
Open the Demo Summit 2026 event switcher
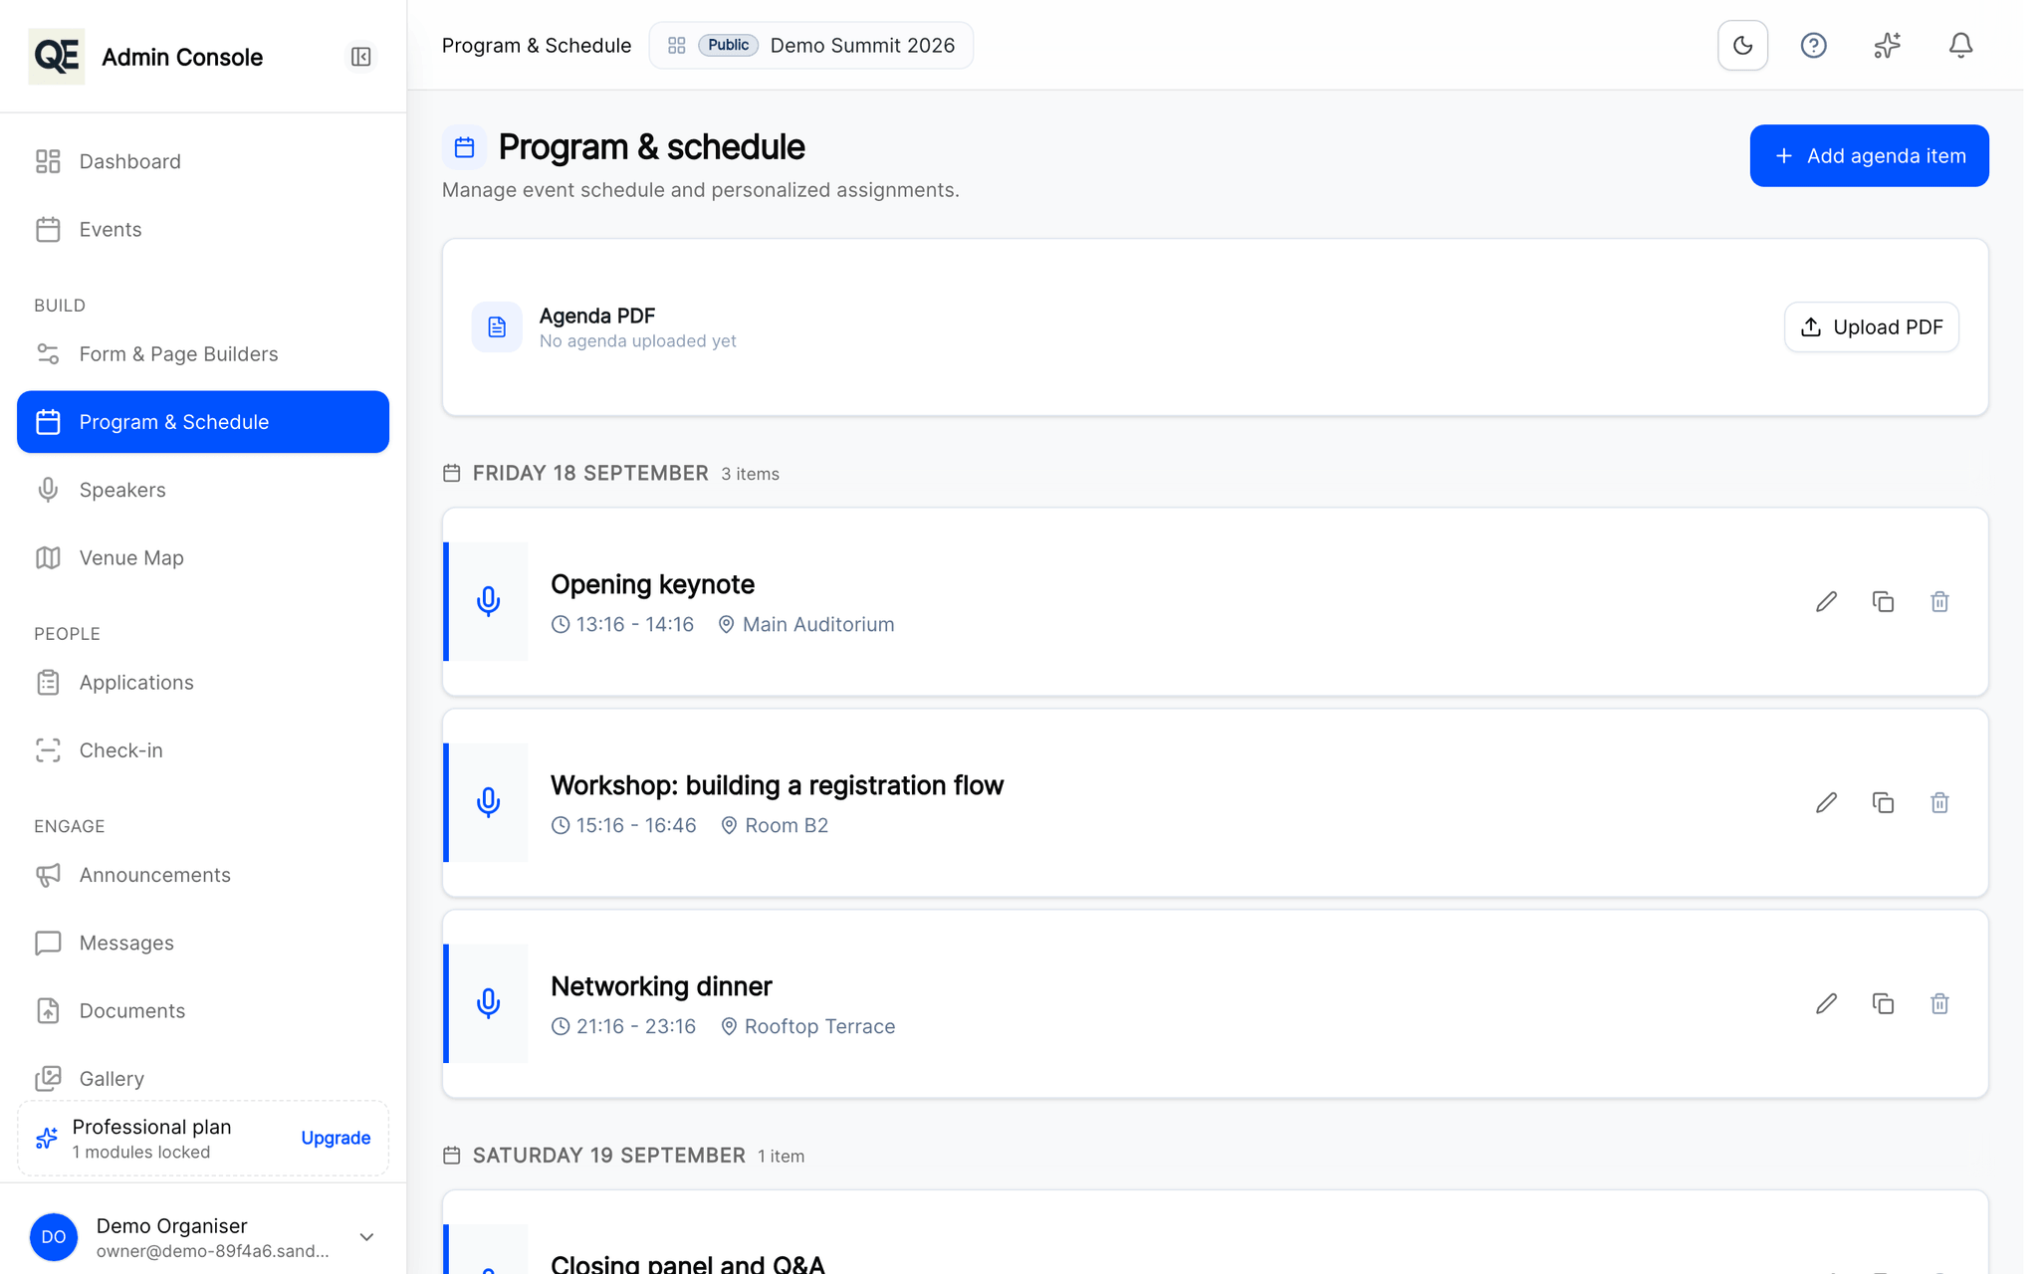(x=811, y=46)
